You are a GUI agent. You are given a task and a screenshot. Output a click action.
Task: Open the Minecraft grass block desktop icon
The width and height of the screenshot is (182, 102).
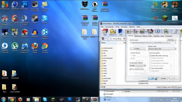tap(165, 18)
